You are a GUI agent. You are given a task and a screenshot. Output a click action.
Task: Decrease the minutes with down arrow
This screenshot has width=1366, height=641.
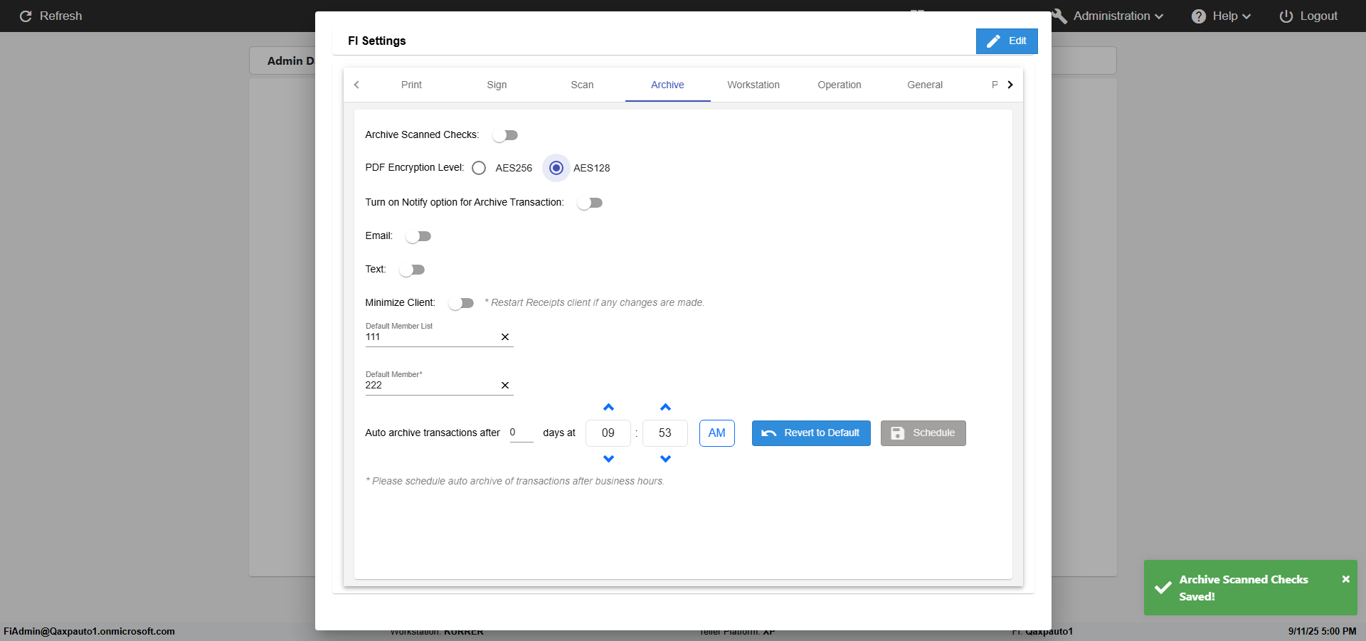pyautogui.click(x=665, y=459)
